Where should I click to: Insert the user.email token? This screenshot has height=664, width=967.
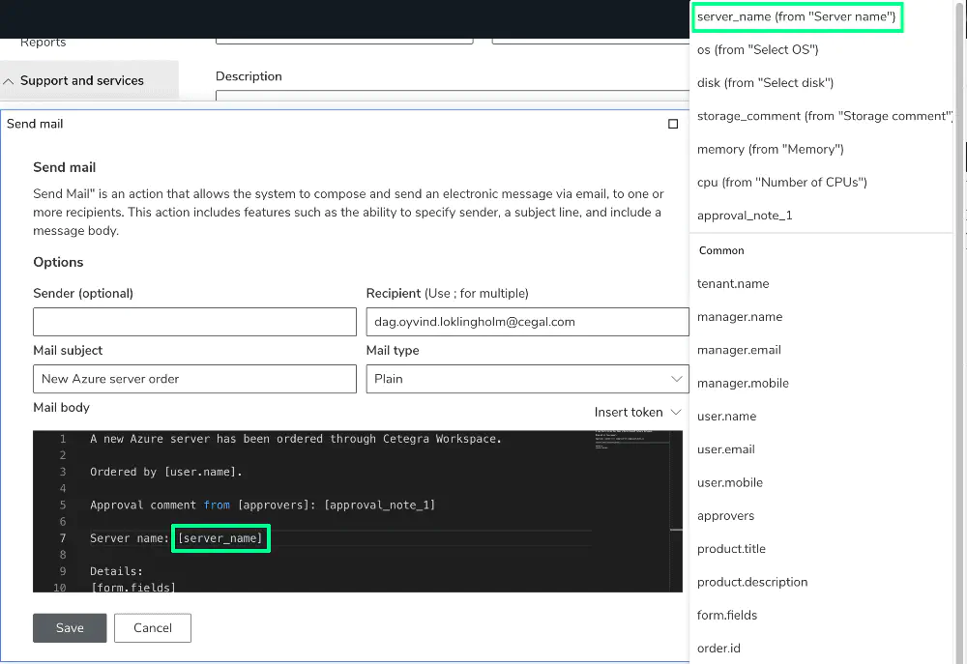pos(726,448)
